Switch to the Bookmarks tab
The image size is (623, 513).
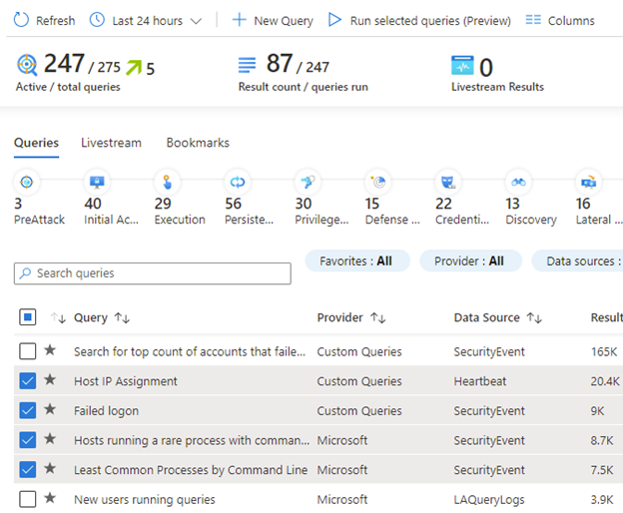coord(198,143)
